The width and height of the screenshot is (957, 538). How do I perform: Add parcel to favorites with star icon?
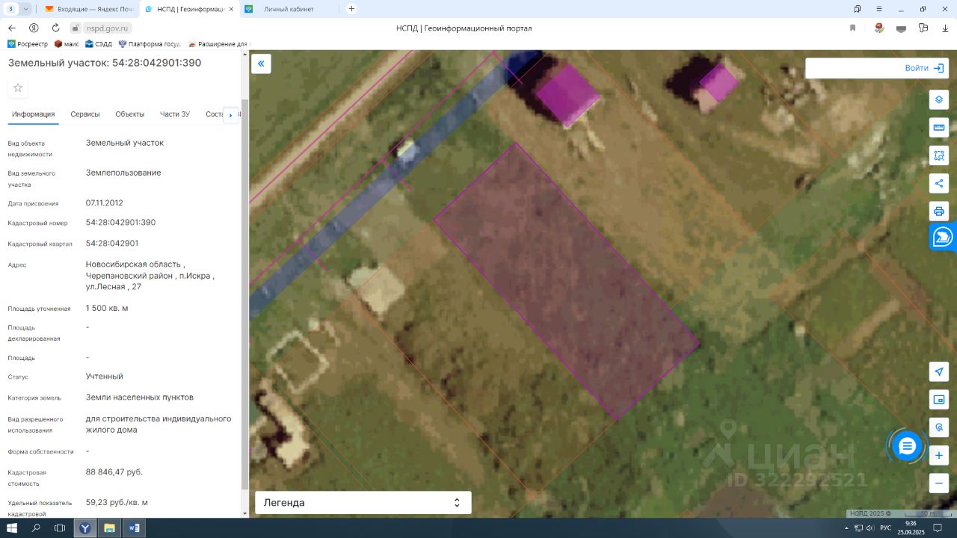(x=18, y=88)
